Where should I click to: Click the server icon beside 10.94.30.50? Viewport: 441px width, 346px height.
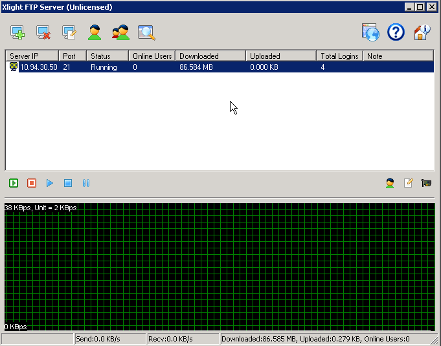(13, 67)
